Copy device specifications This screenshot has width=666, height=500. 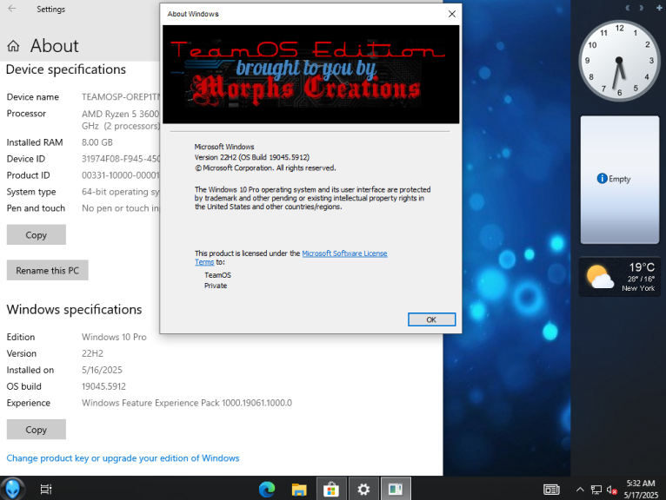click(x=37, y=234)
